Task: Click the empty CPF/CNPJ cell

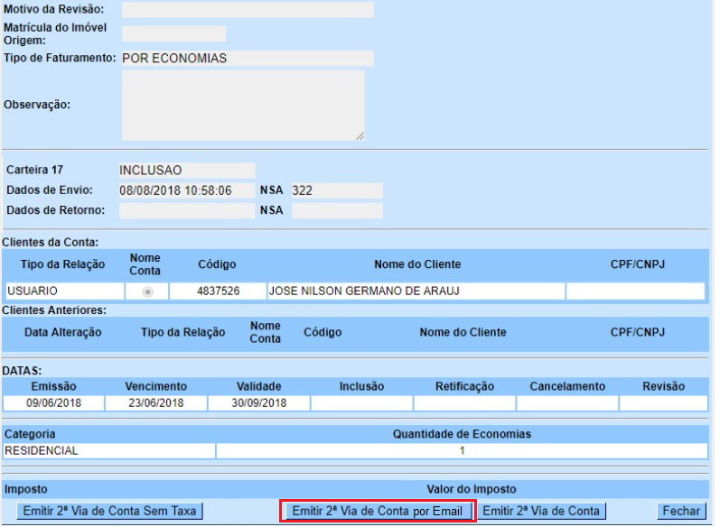Action: 635,291
